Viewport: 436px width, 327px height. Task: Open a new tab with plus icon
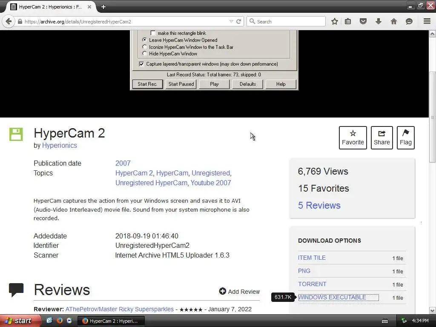click(103, 7)
